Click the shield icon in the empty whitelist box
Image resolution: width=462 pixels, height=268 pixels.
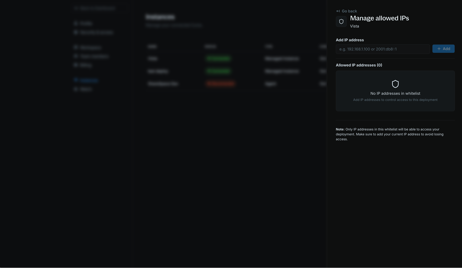click(395, 84)
